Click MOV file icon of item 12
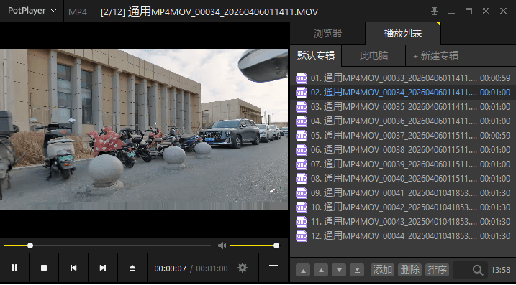The height and width of the screenshot is (285, 516). pyautogui.click(x=302, y=236)
